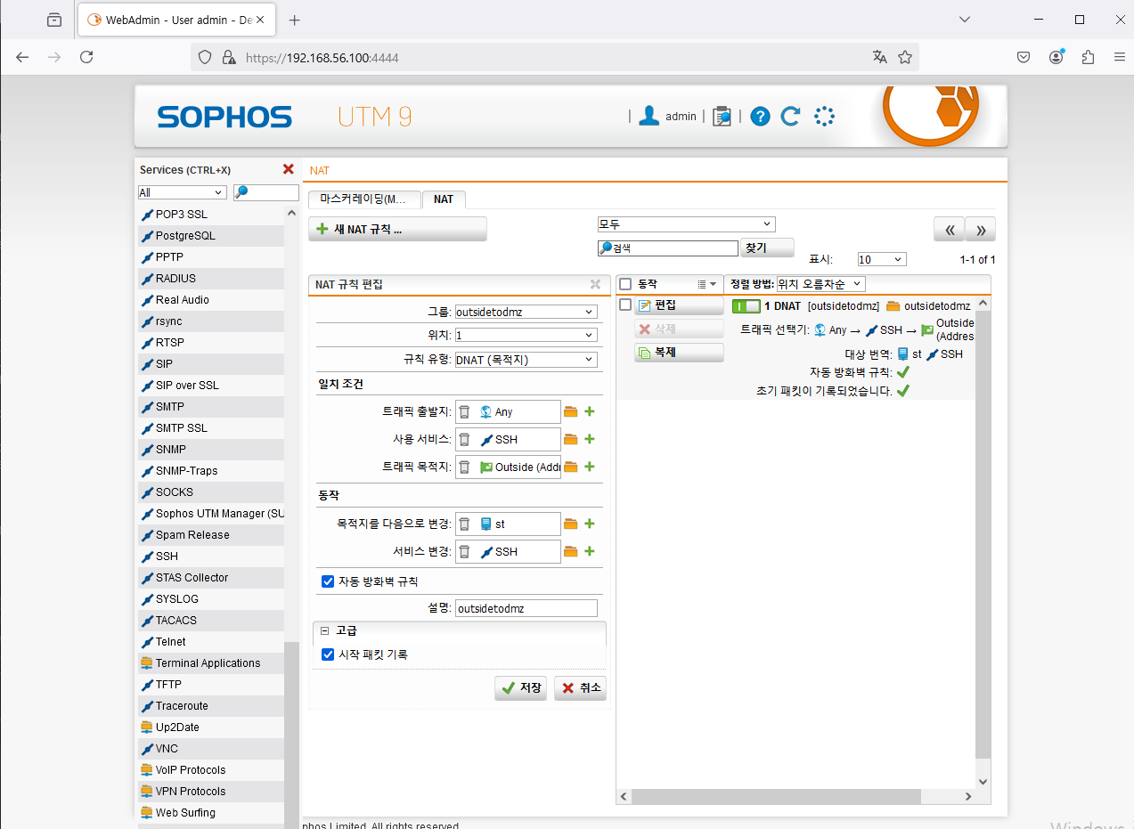Click the 복제 clone button
The height and width of the screenshot is (829, 1134).
[679, 353]
